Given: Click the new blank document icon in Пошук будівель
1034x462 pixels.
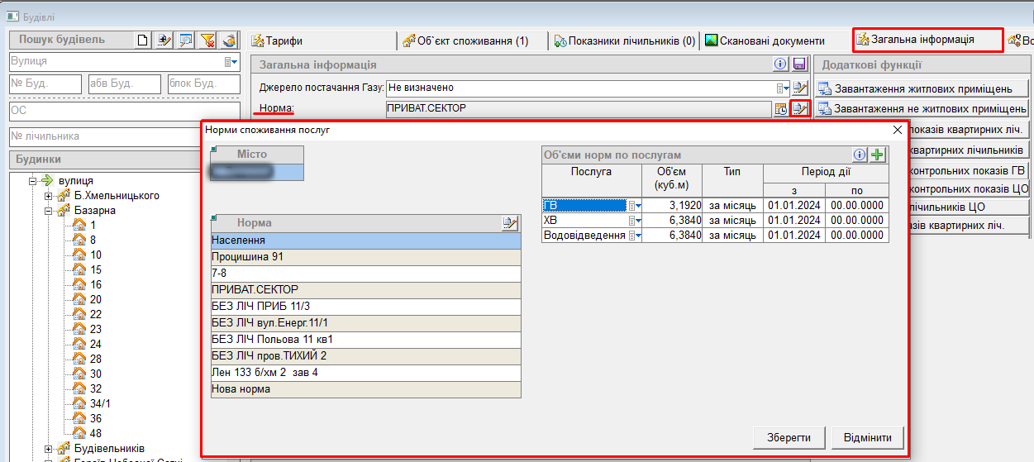Looking at the screenshot, I should [143, 40].
